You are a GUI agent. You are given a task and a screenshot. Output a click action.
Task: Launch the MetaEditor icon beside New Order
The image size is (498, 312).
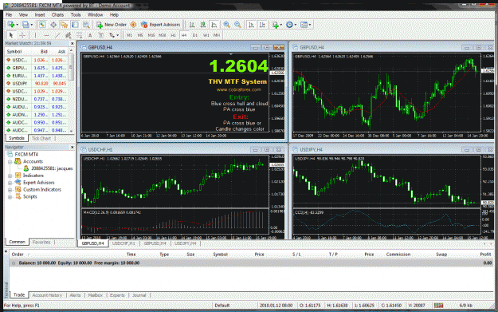[133, 25]
